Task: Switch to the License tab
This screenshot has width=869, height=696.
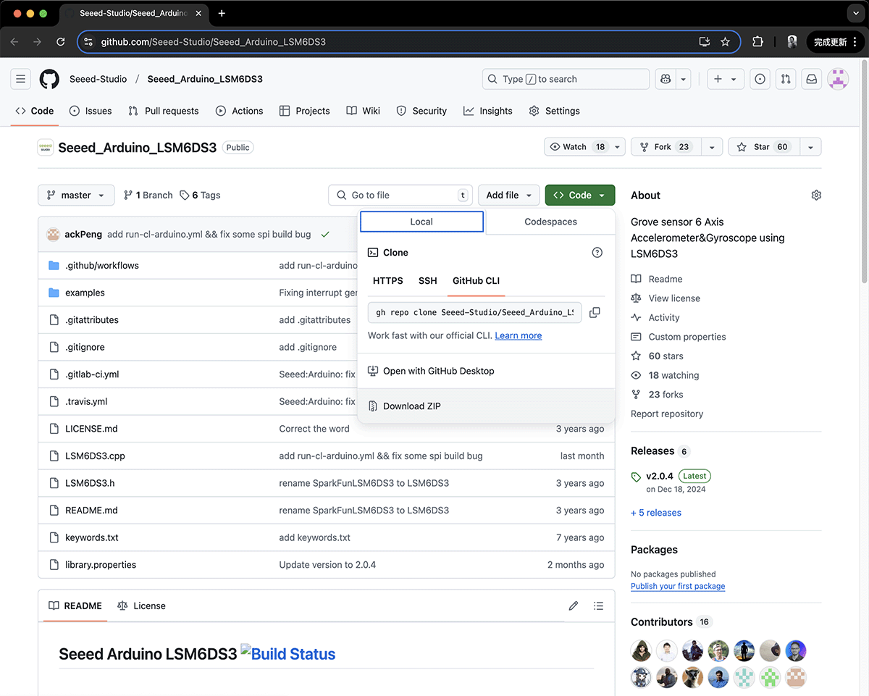Action: (x=141, y=605)
